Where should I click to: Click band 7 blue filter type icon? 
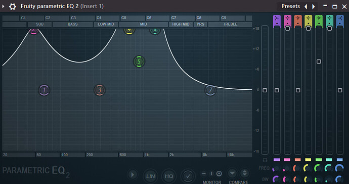(x=340, y=18)
